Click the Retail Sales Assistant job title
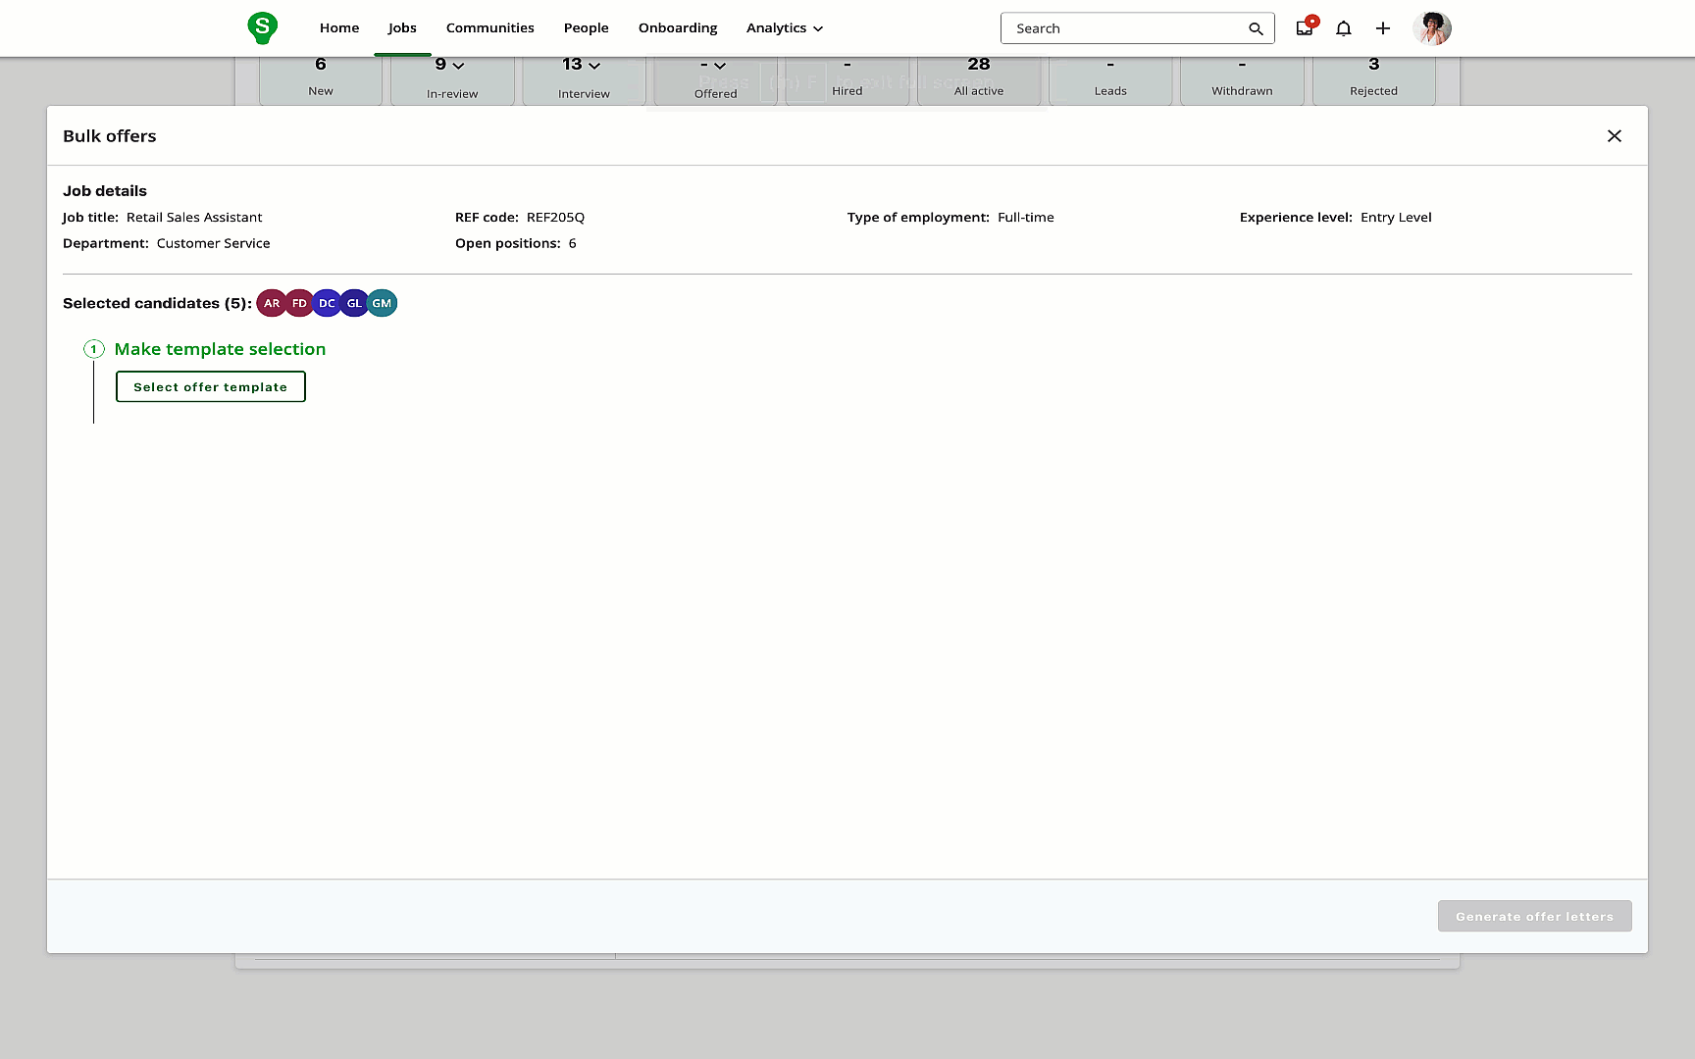Image resolution: width=1695 pixels, height=1059 pixels. tap(194, 218)
